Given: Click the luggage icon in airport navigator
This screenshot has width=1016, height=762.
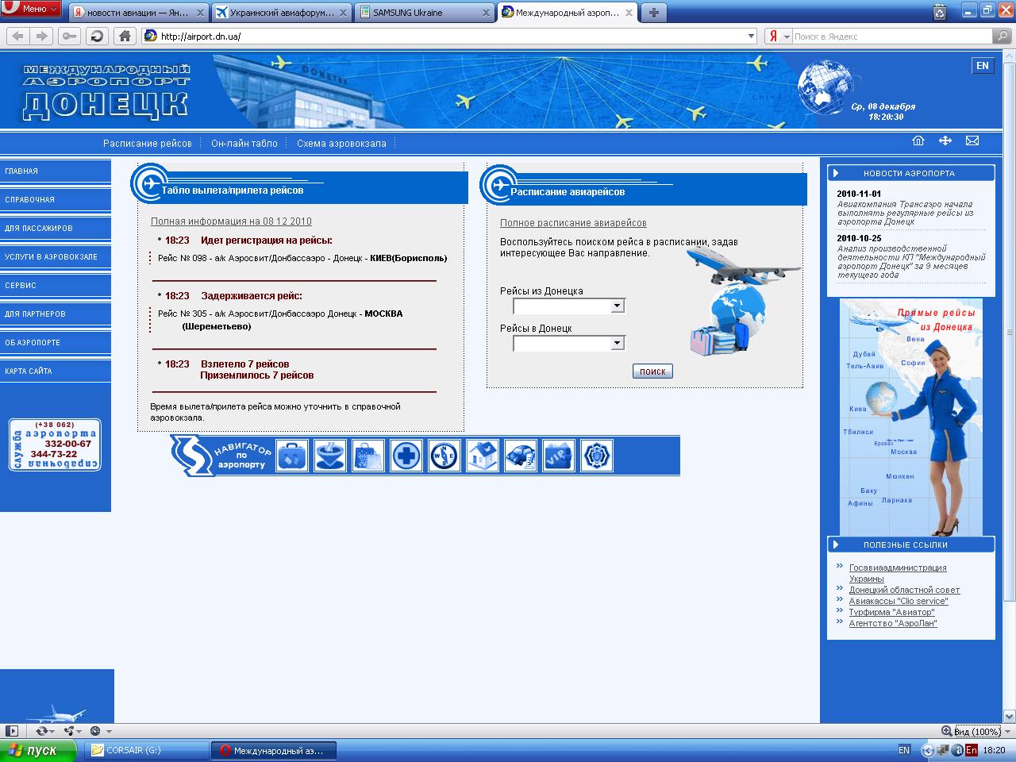Looking at the screenshot, I should (x=291, y=456).
